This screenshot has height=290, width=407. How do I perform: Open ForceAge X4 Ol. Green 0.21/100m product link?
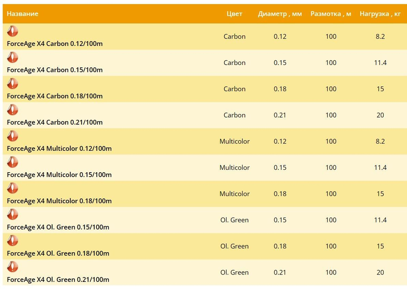point(58,279)
